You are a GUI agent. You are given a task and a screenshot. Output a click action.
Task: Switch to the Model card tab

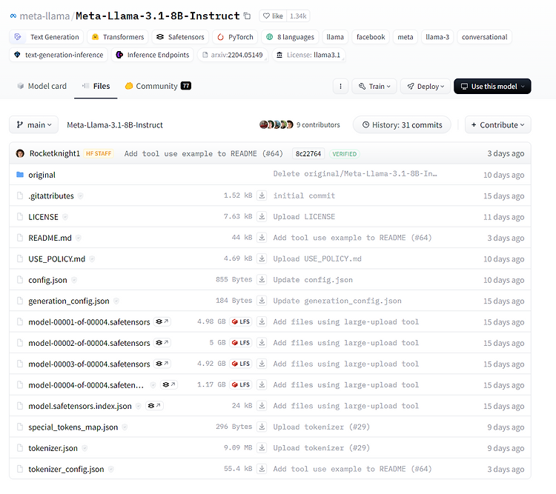(42, 86)
